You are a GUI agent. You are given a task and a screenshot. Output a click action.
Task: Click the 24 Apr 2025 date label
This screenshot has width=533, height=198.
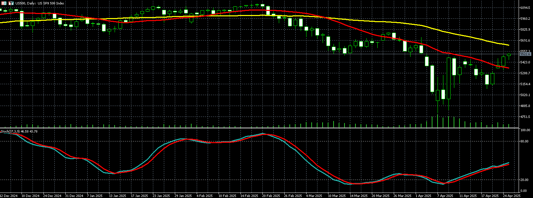[511, 196]
